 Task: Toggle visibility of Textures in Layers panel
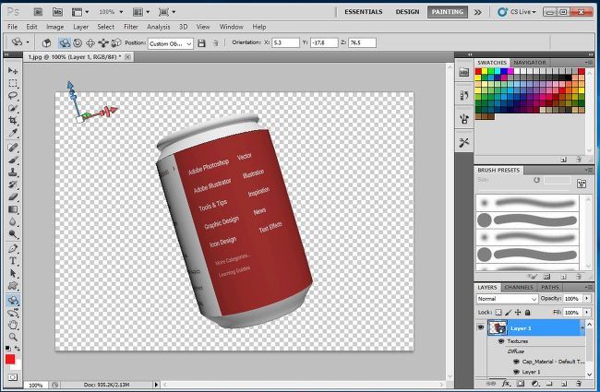(x=501, y=340)
